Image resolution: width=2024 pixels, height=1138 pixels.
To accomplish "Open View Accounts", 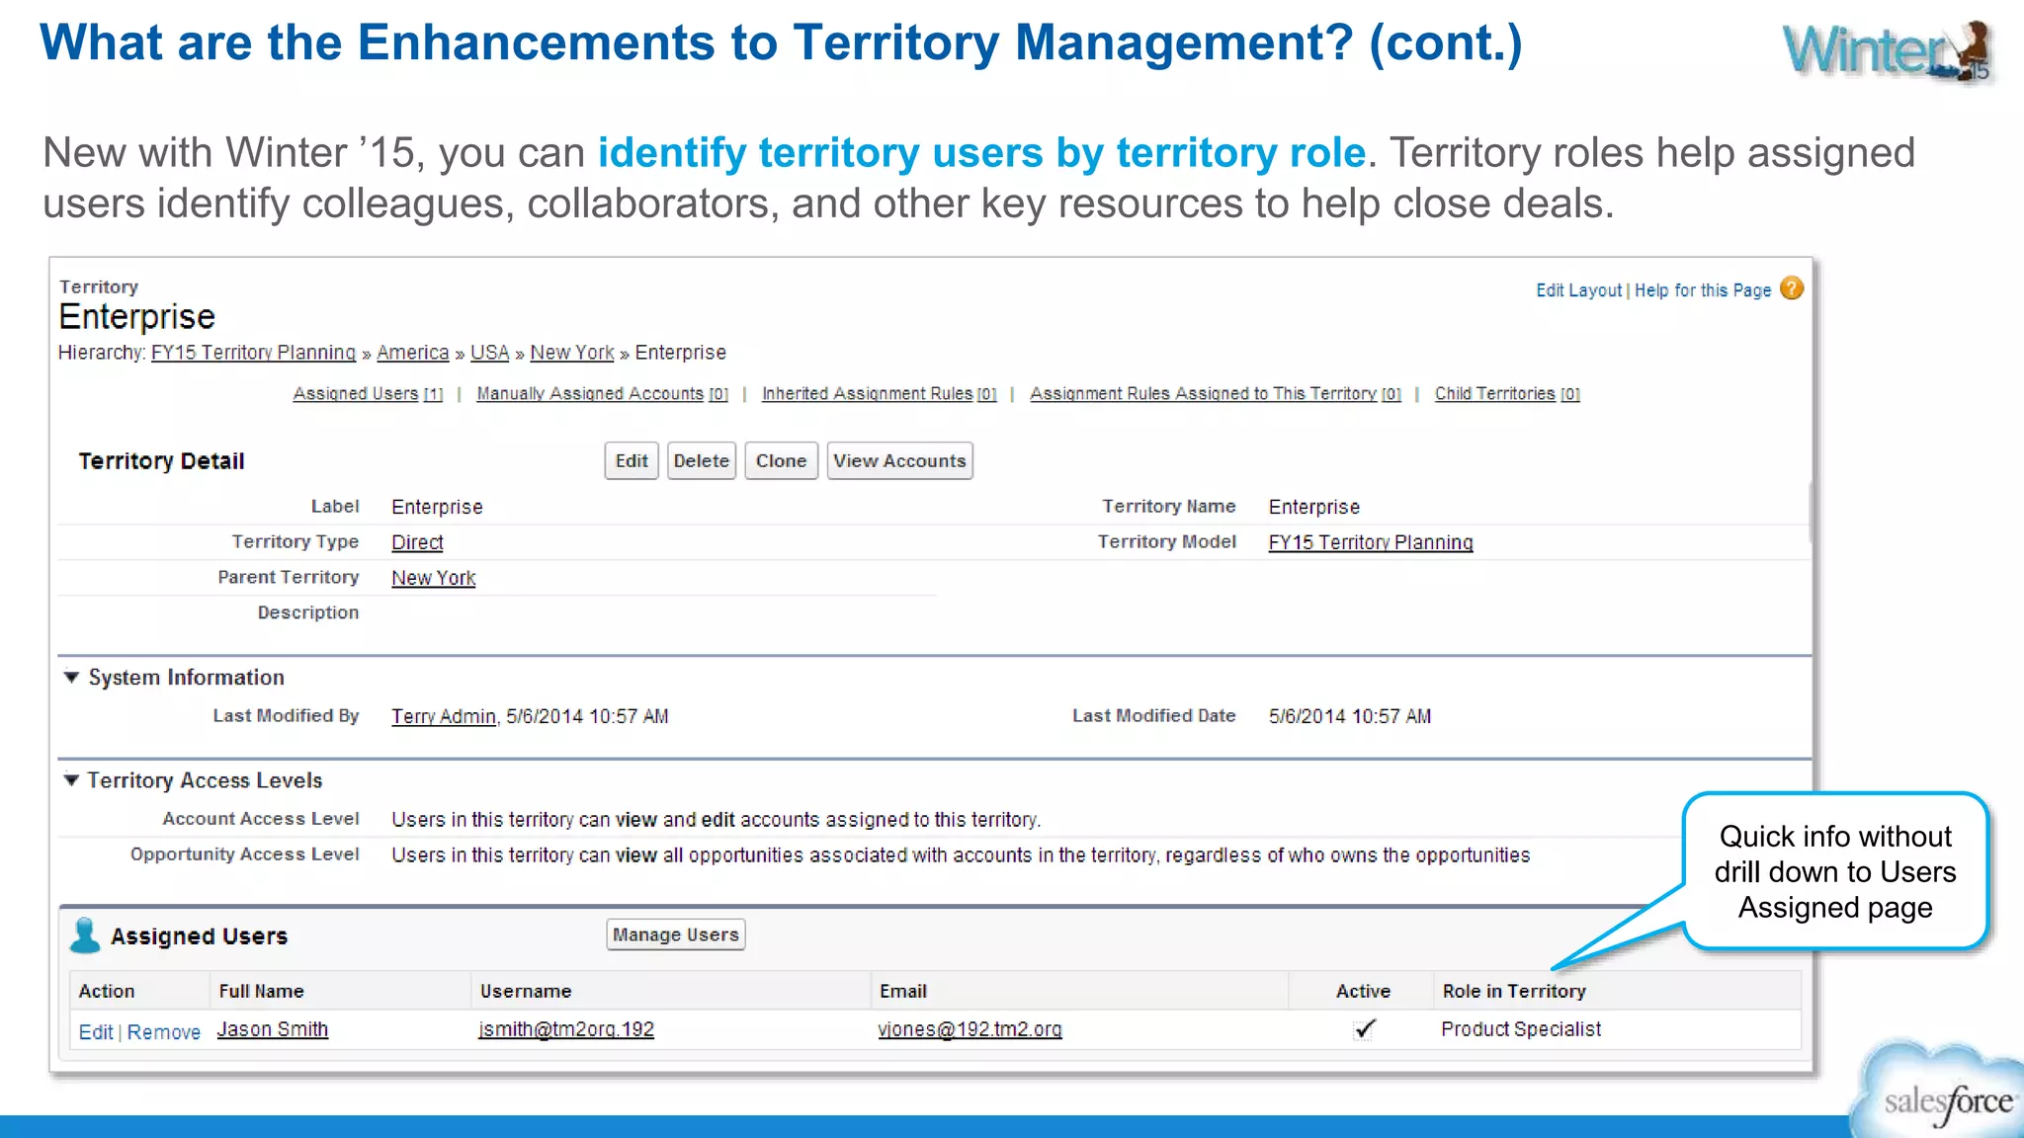I will (899, 461).
